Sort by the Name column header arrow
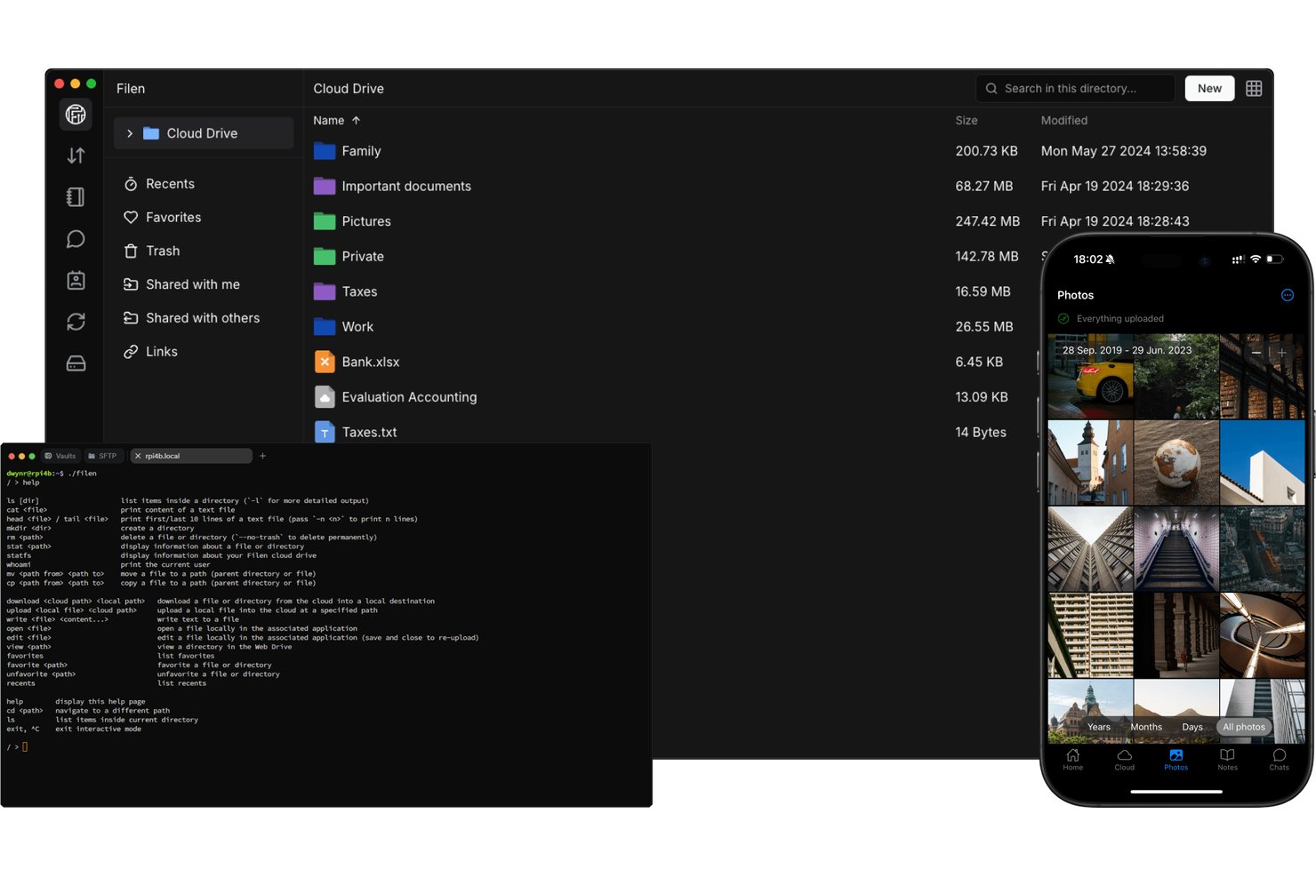This screenshot has height=877, width=1316. point(356,120)
